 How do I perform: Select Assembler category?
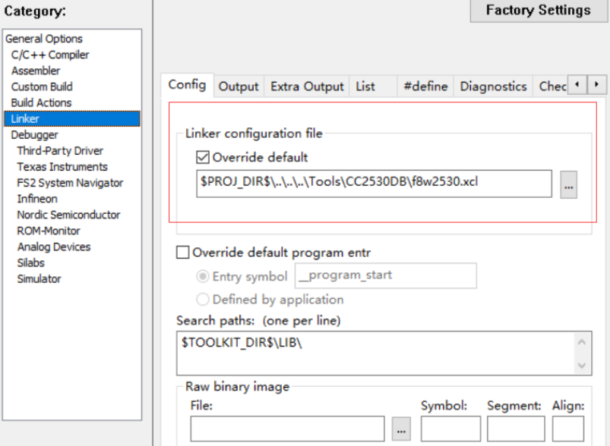[36, 71]
